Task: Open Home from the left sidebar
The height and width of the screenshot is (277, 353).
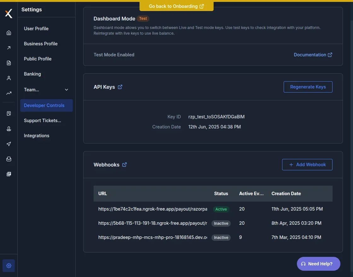Action: [9, 32]
